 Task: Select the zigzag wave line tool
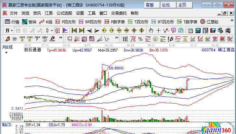107,39
